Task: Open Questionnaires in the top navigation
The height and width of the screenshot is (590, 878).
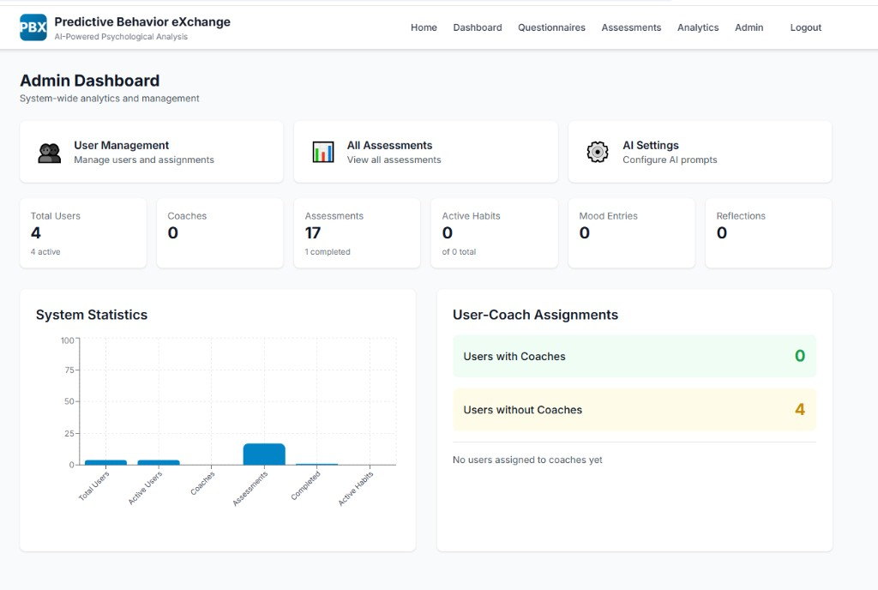Action: [x=551, y=27]
